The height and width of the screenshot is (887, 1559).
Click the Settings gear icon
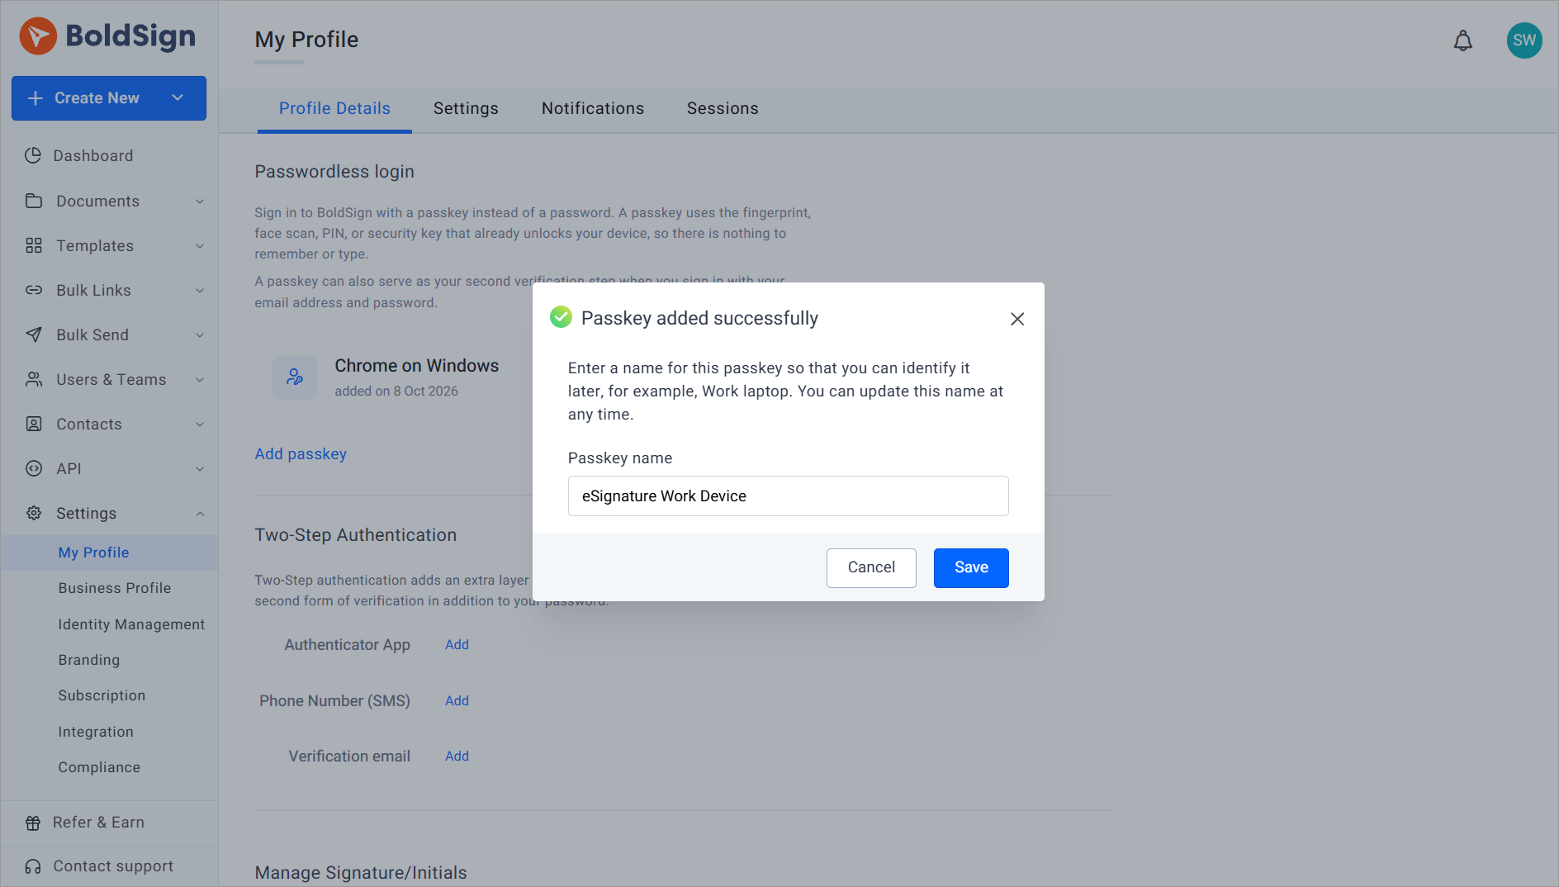34,513
